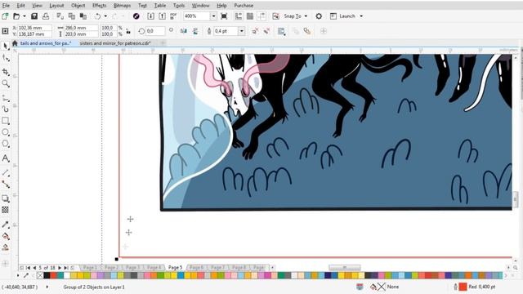Select the Parallel Dimension tool
This screenshot has width=523, height=294.
point(6,172)
